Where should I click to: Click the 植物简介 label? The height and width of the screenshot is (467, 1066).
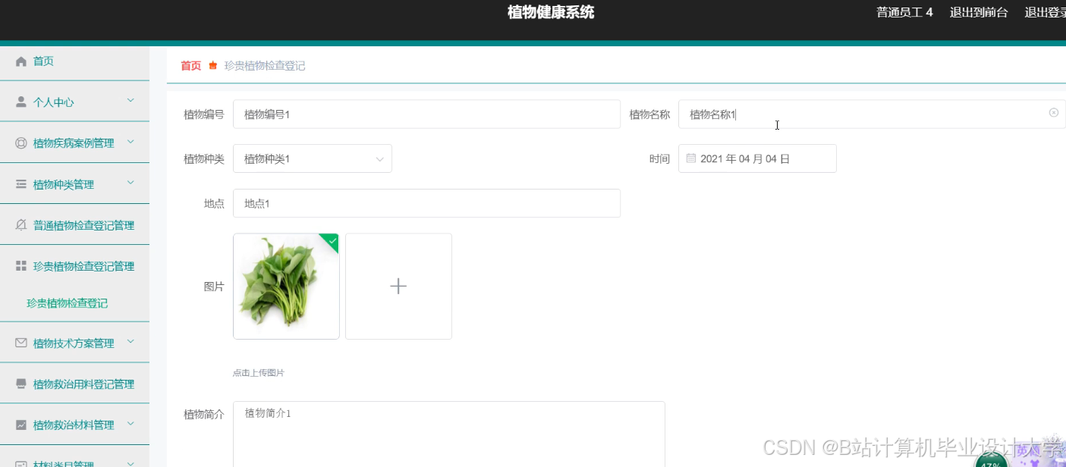pos(204,414)
